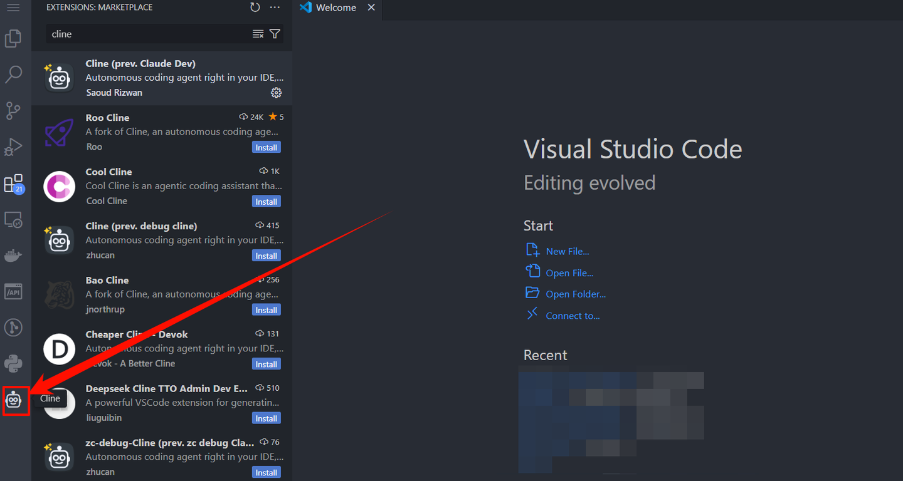Viewport: 903px width, 481px height.
Task: Click the Roo Cline star rating 5
Action: (x=277, y=117)
